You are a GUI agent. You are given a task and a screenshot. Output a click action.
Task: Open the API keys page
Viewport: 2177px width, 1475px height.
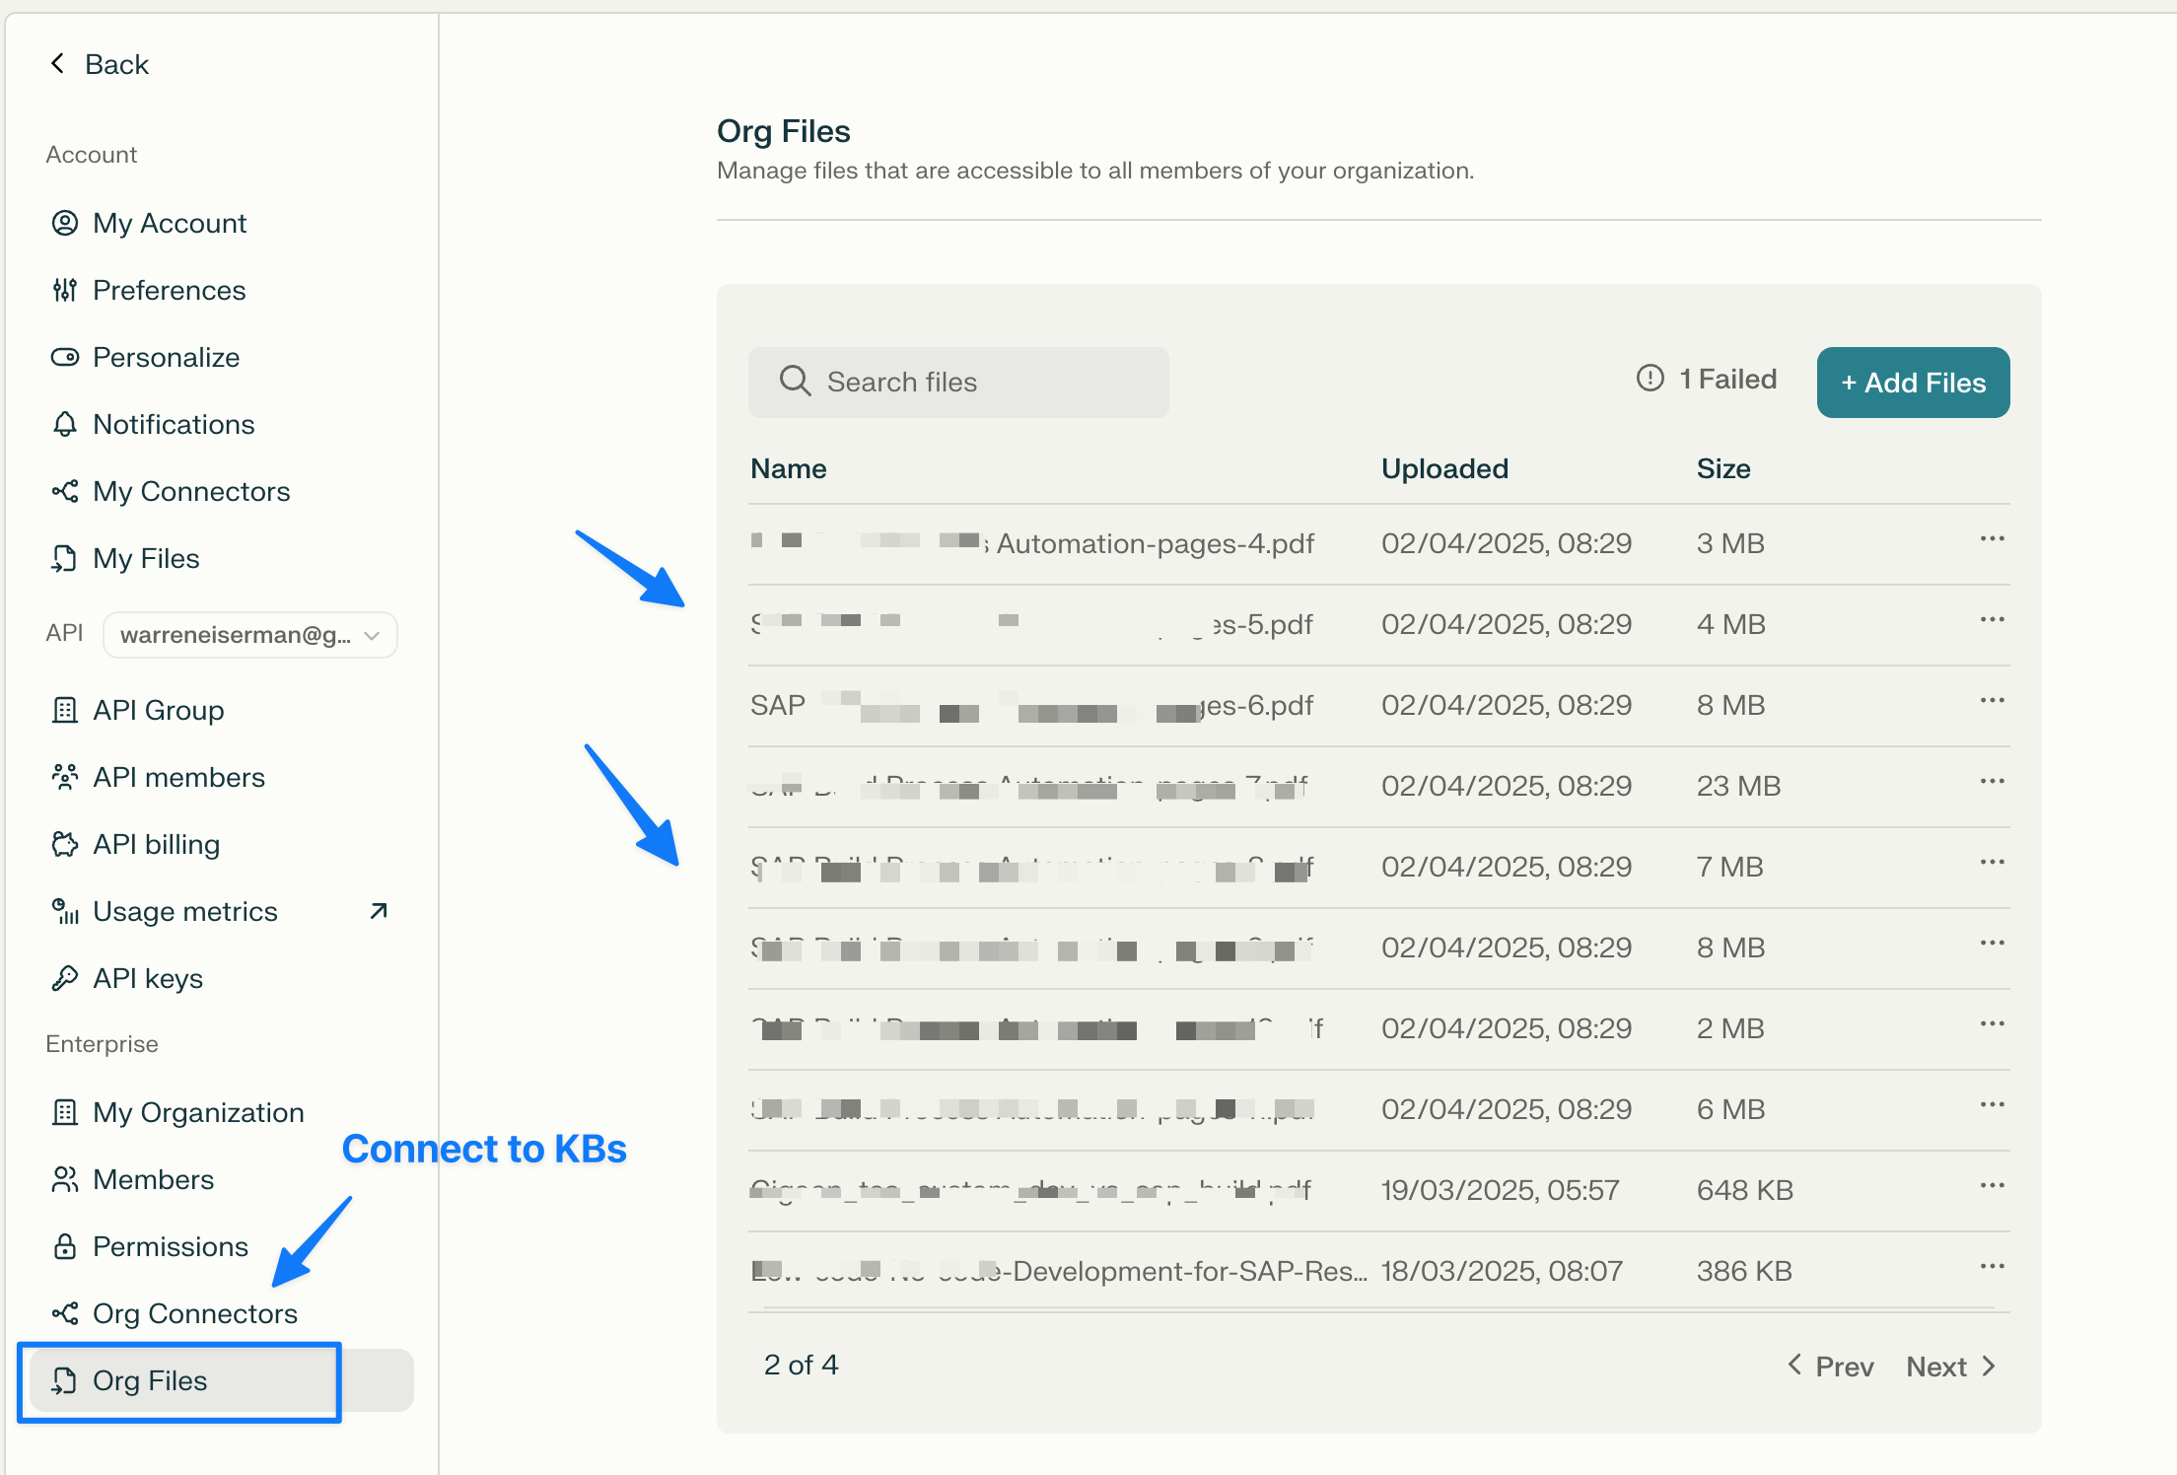tap(148, 978)
